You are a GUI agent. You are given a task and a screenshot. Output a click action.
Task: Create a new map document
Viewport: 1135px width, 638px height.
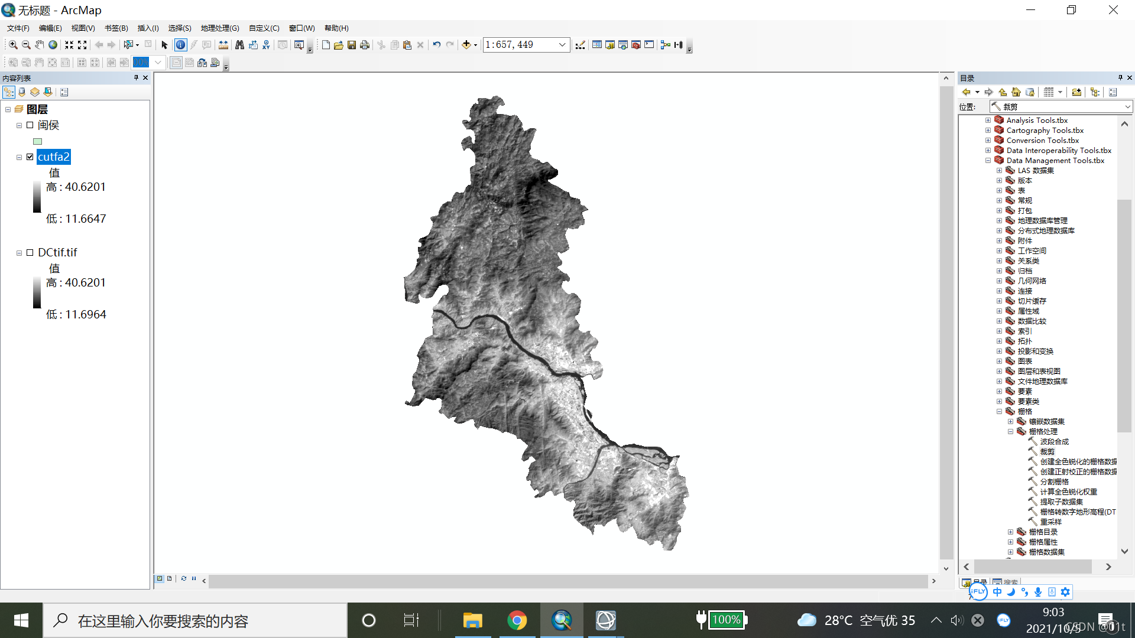click(326, 45)
